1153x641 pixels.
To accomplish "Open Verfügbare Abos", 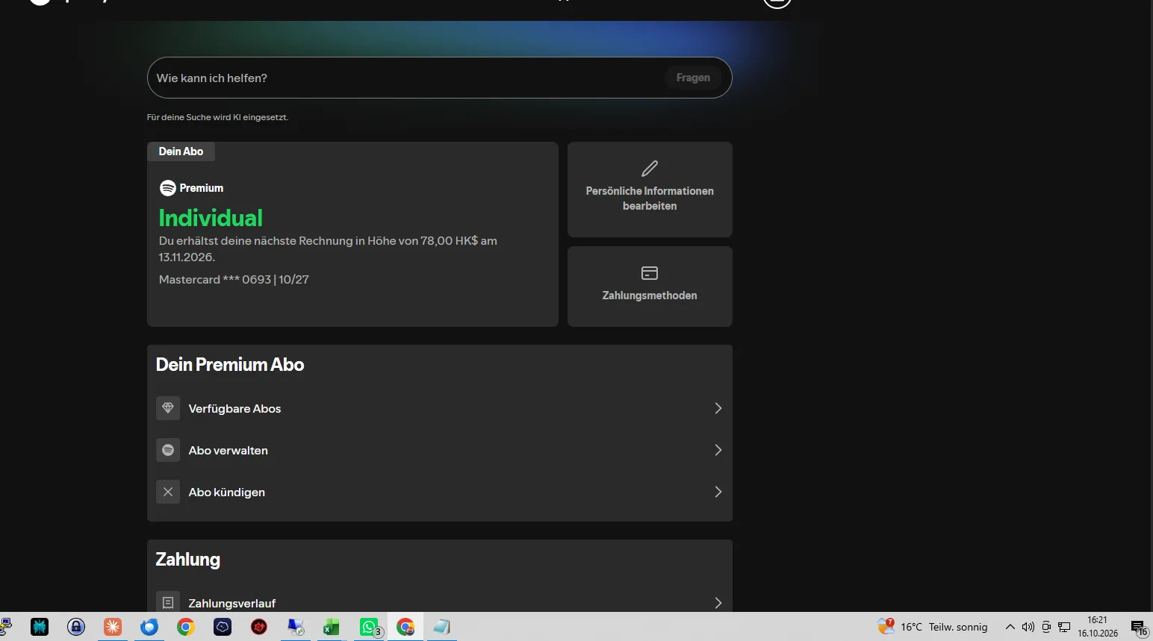I will pos(440,408).
